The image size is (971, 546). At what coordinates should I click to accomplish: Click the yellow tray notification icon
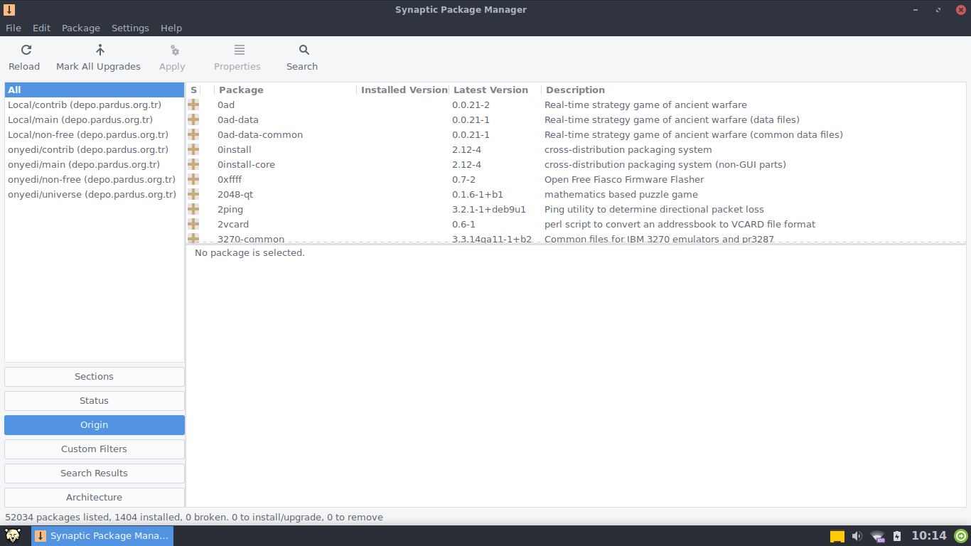837,537
